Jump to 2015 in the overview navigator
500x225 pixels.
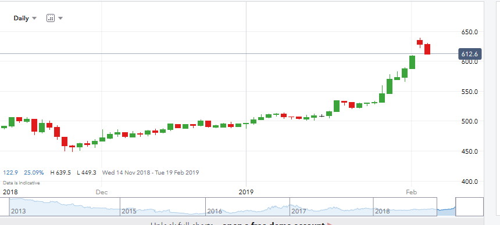[x=129, y=211]
